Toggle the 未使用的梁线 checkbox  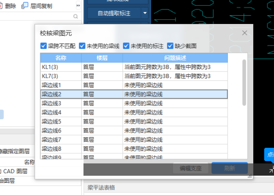pyautogui.click(x=82, y=46)
